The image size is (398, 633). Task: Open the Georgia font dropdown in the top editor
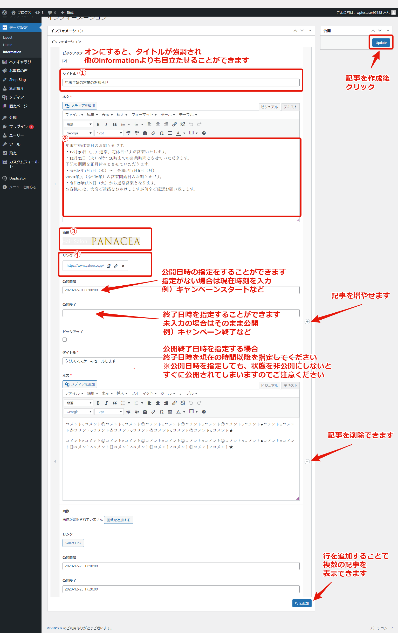[x=79, y=133]
